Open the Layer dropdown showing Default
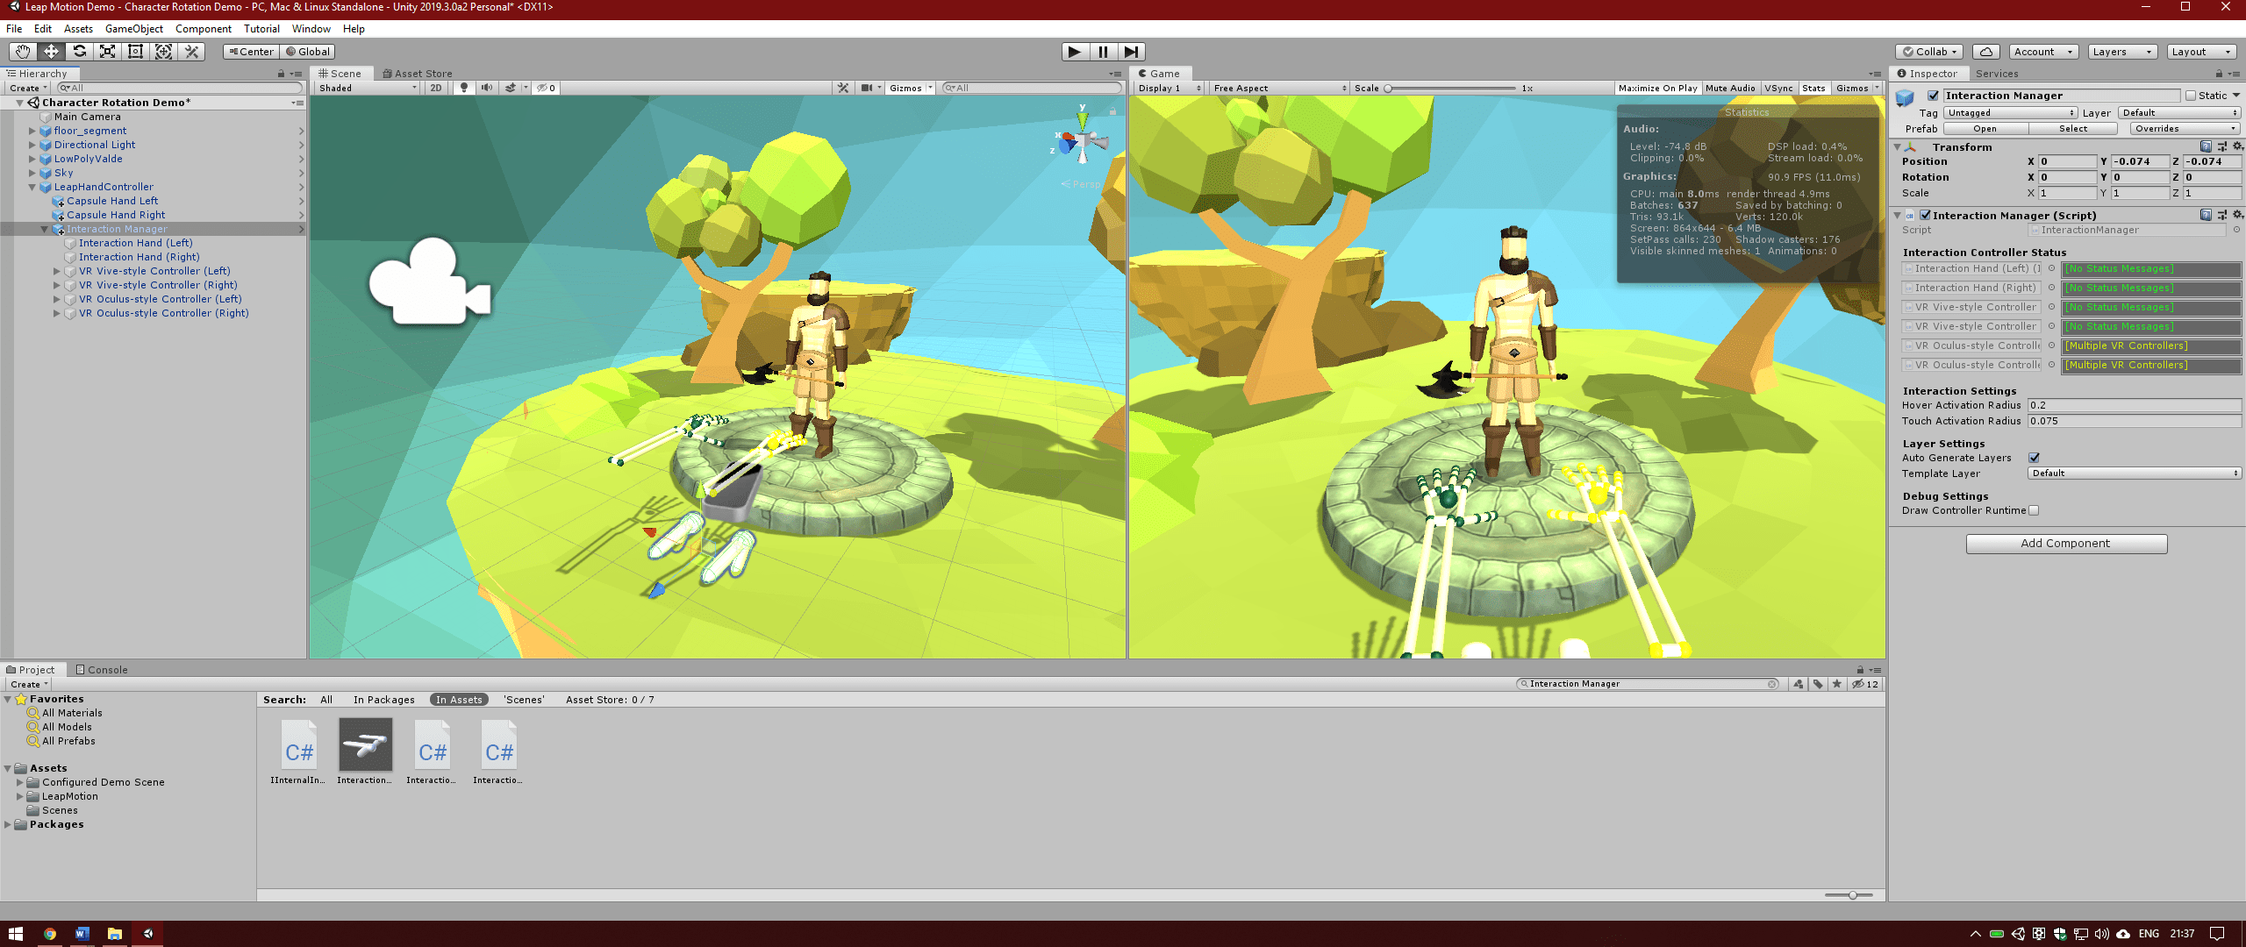The width and height of the screenshot is (2246, 947). [x=2180, y=112]
